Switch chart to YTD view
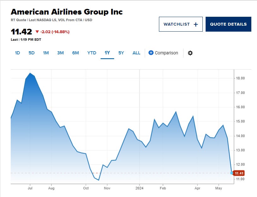The width and height of the screenshot is (257, 197). 92,53
